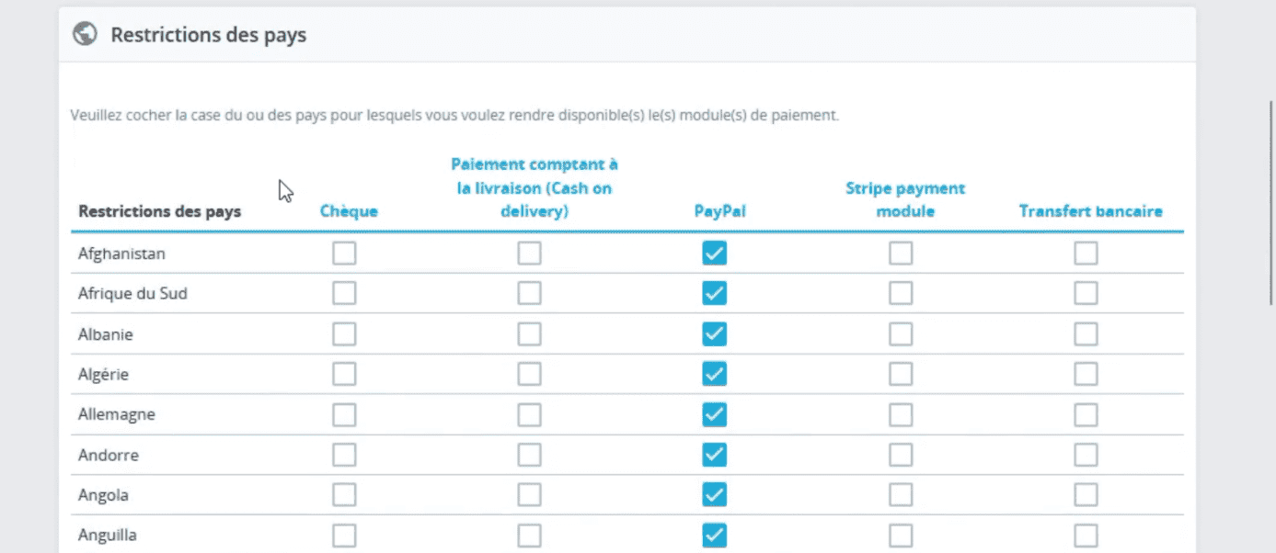1276x553 pixels.
Task: Check Transfert bancaire for Afrique du Sud
Action: tap(1086, 294)
